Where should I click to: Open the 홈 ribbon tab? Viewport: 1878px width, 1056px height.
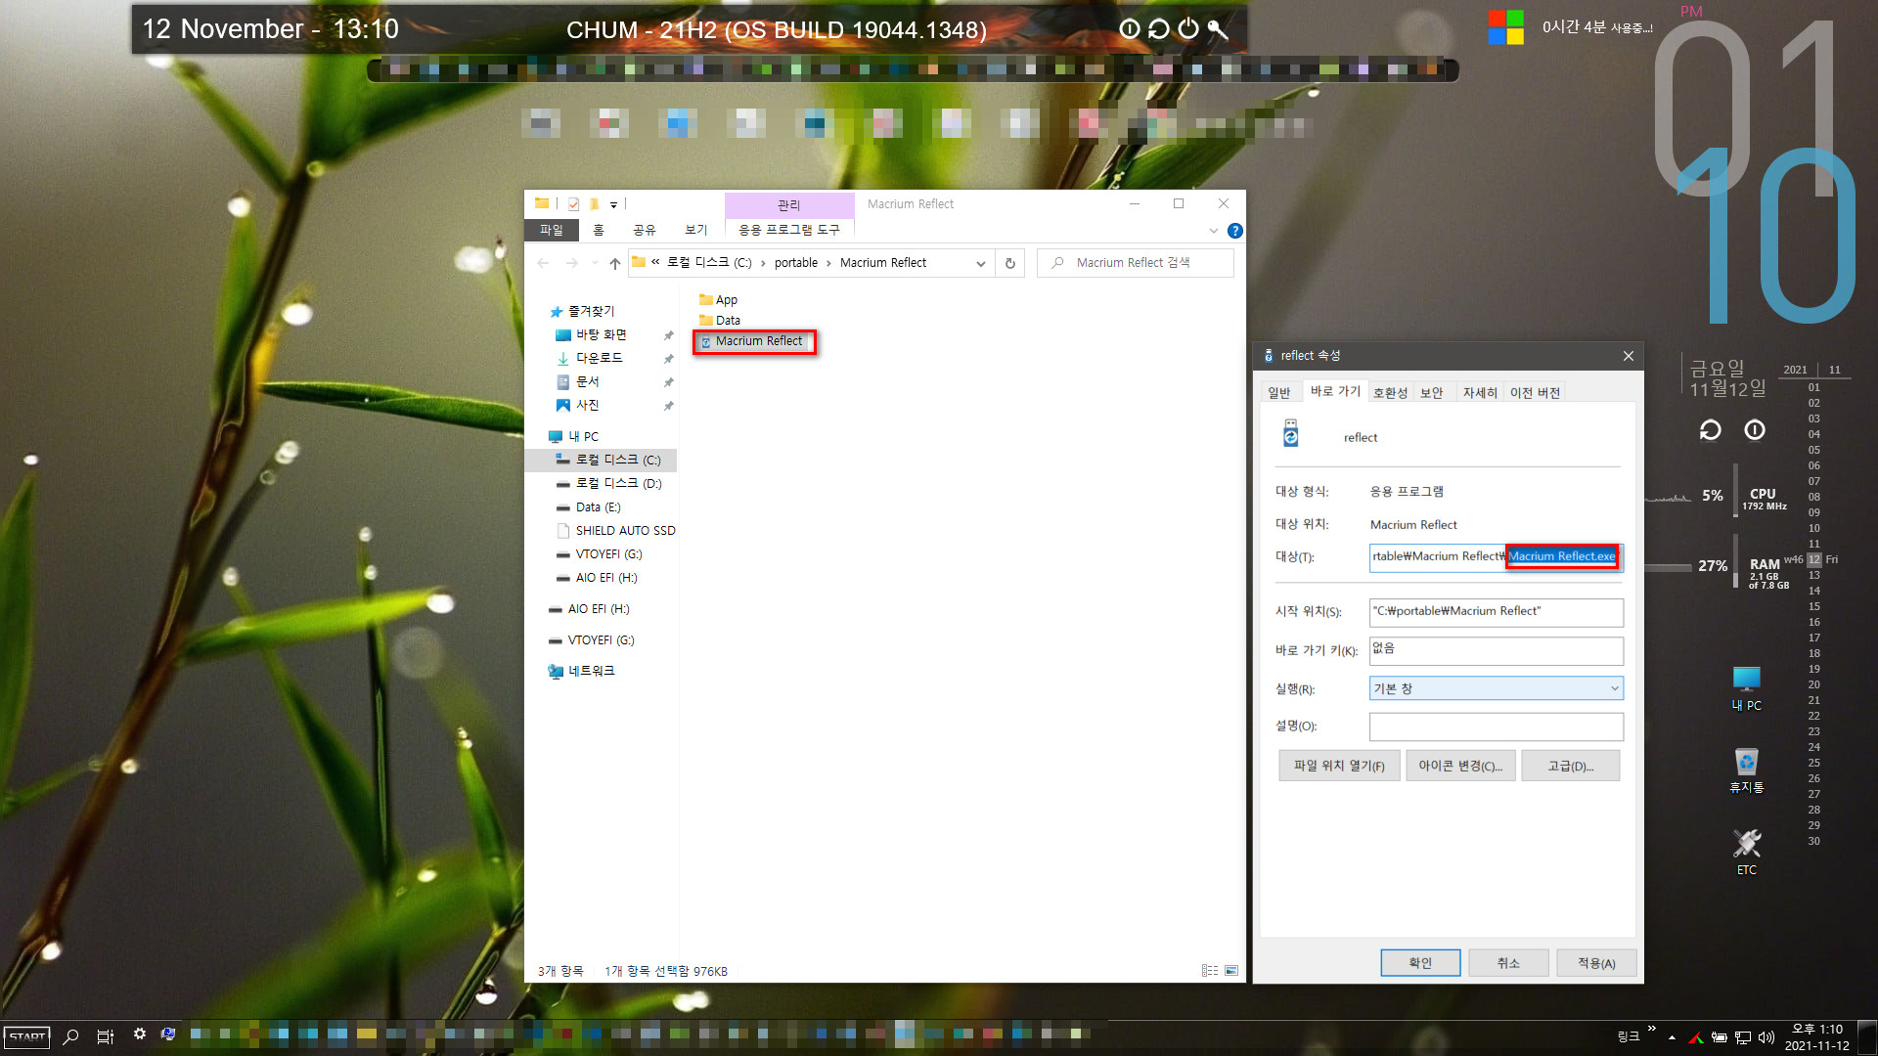click(599, 230)
